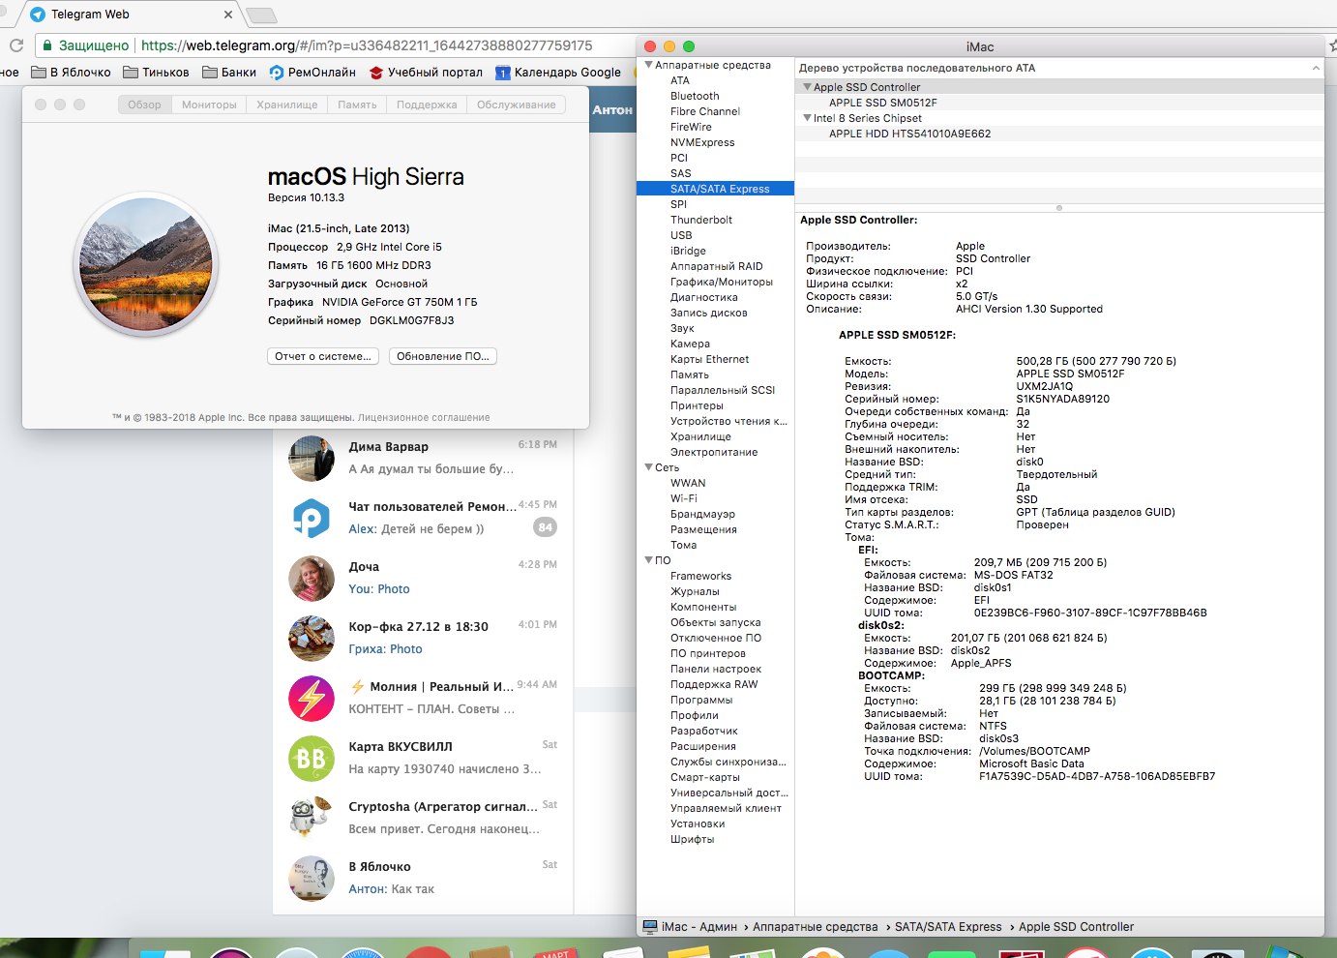Close the Telegram Web browser tab
This screenshot has height=958, width=1337.
[228, 15]
